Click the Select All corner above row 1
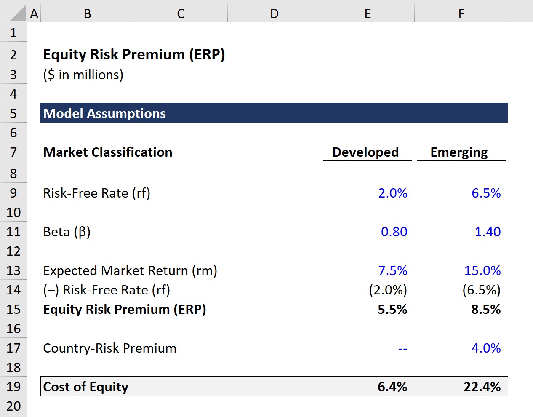The image size is (533, 417). click(13, 13)
